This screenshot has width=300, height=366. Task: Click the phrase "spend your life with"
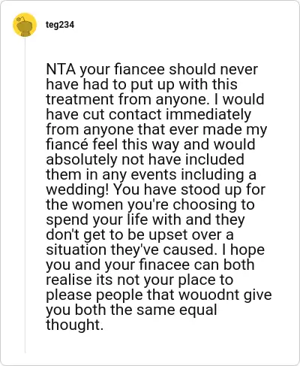(114, 220)
